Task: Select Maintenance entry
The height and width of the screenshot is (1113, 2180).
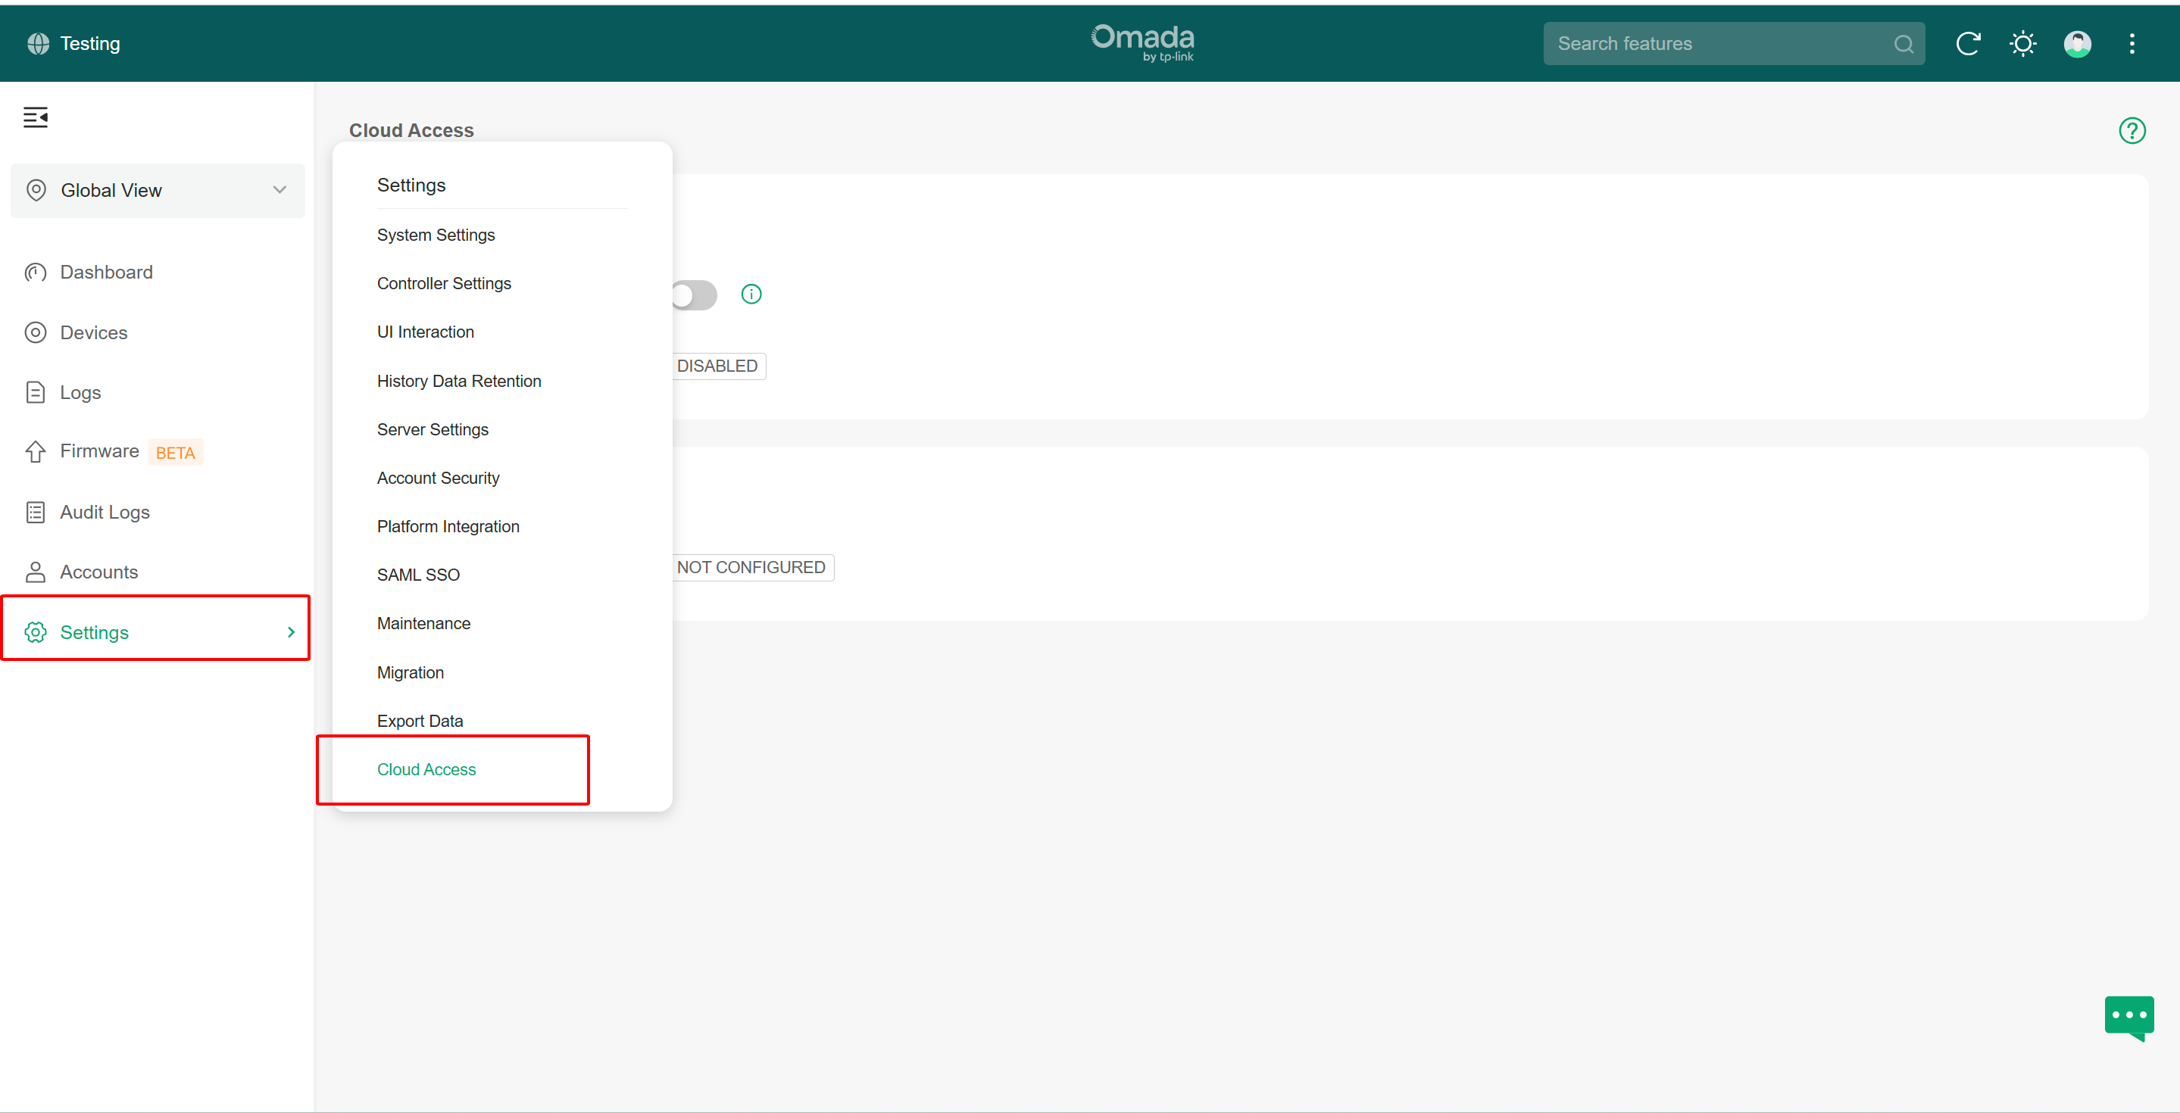Action: 424,624
